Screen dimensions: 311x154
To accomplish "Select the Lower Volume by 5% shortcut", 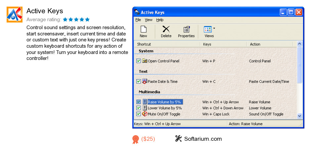I will pos(165,108).
